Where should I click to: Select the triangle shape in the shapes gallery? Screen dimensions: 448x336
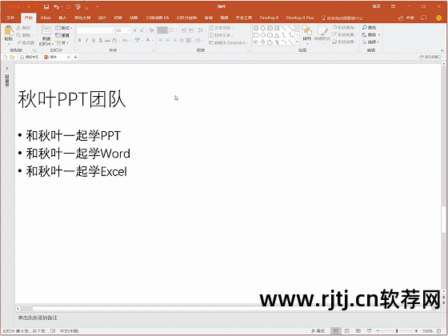pyautogui.click(x=277, y=35)
